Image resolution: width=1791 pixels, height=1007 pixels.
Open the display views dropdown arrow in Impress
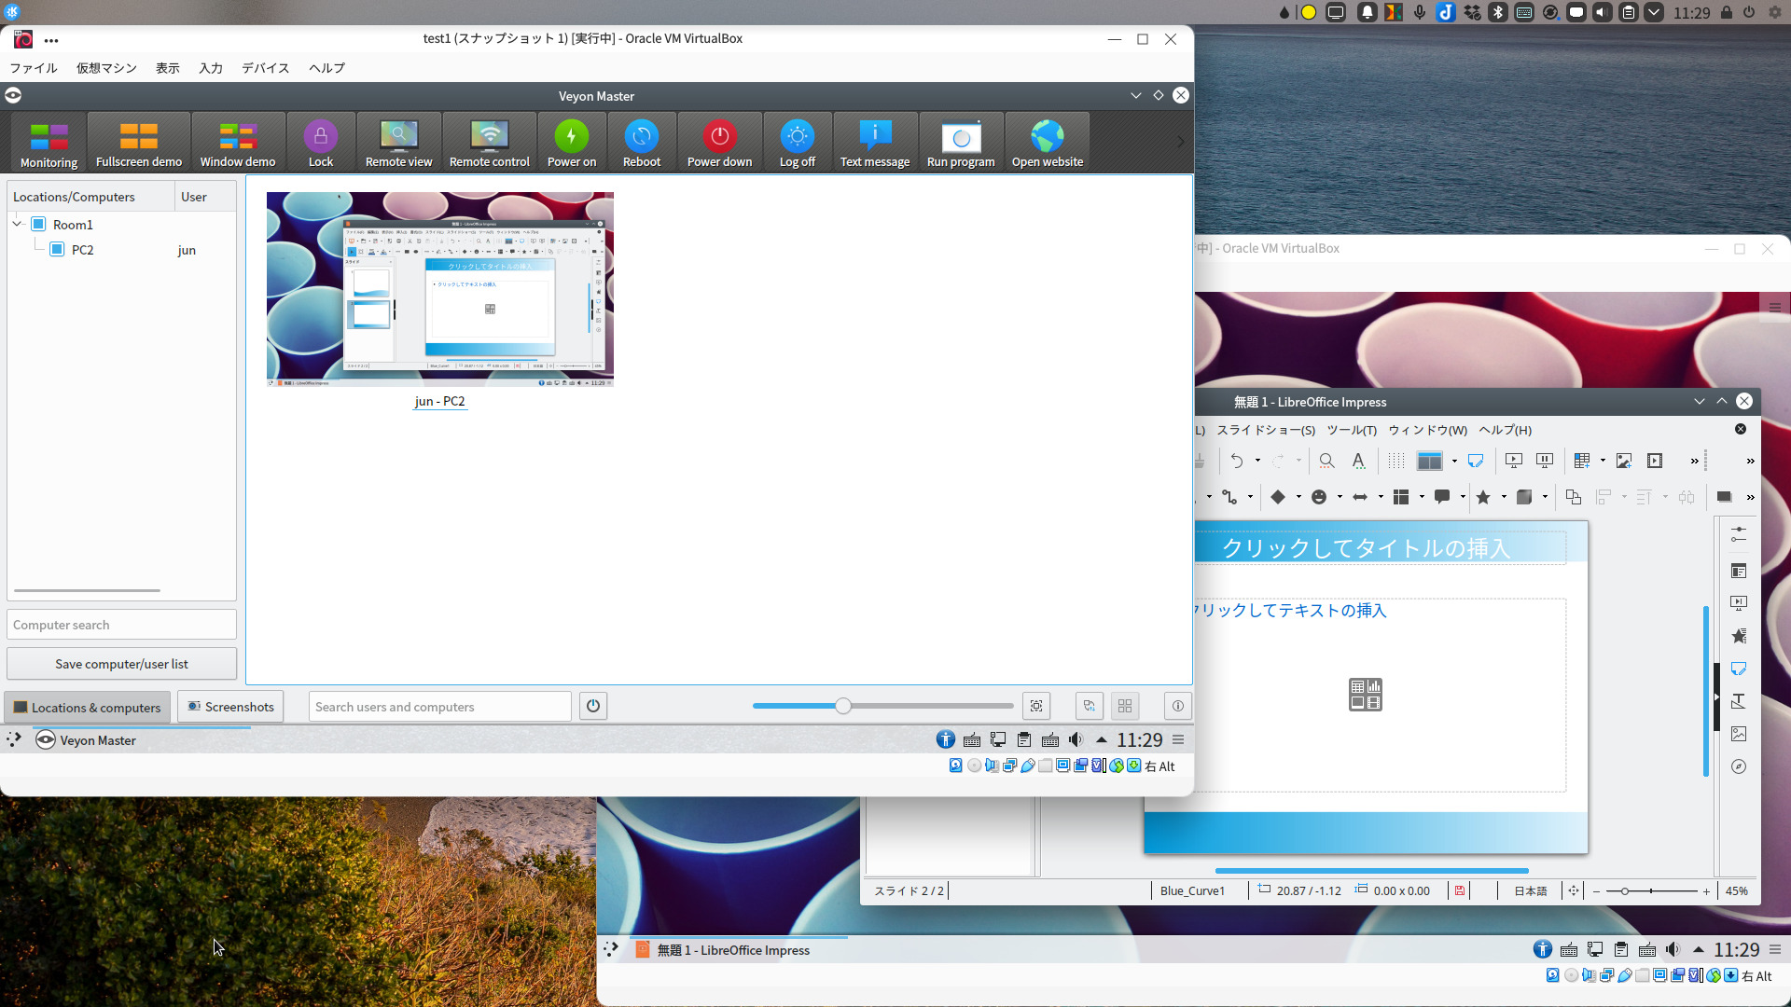(1454, 461)
